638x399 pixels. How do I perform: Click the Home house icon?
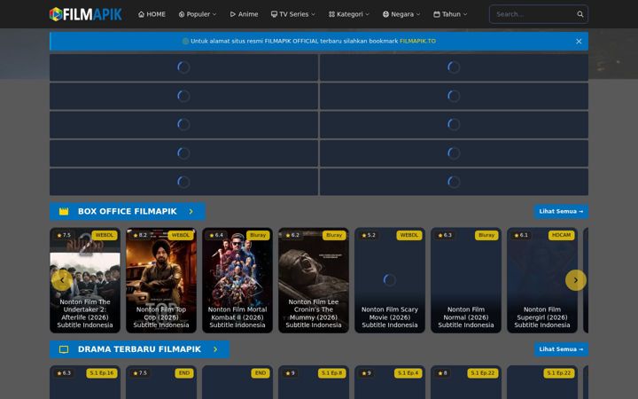pyautogui.click(x=141, y=14)
